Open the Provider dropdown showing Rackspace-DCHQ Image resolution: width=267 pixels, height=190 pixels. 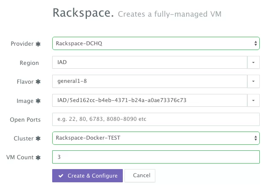(156, 44)
